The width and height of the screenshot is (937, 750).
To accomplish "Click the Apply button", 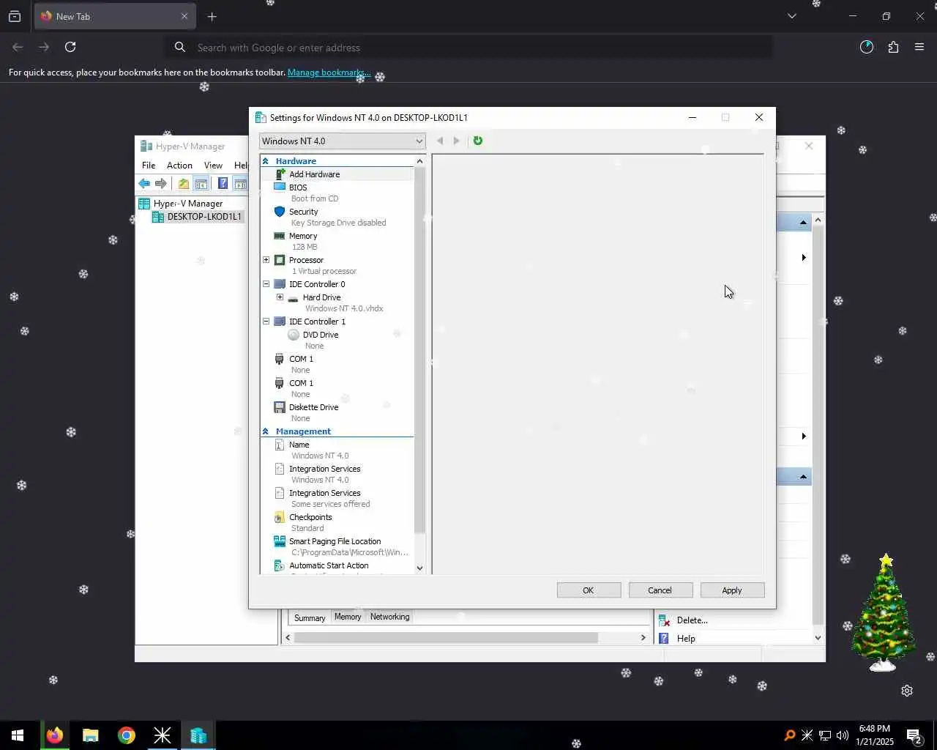I will click(732, 590).
